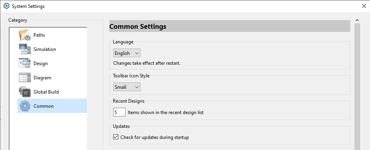Image resolution: width=370 pixels, height=150 pixels.
Task: Click the 'Changes take effect after restart.' text
Action: tap(147, 63)
